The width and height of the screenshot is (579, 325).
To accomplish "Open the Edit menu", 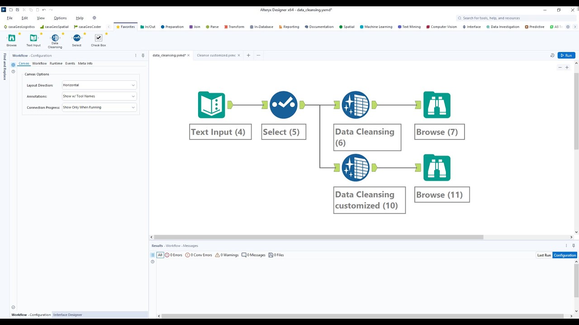I will click(x=24, y=18).
